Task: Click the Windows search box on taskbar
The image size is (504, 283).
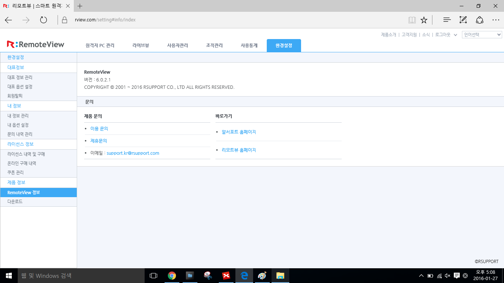Action: pos(81,276)
